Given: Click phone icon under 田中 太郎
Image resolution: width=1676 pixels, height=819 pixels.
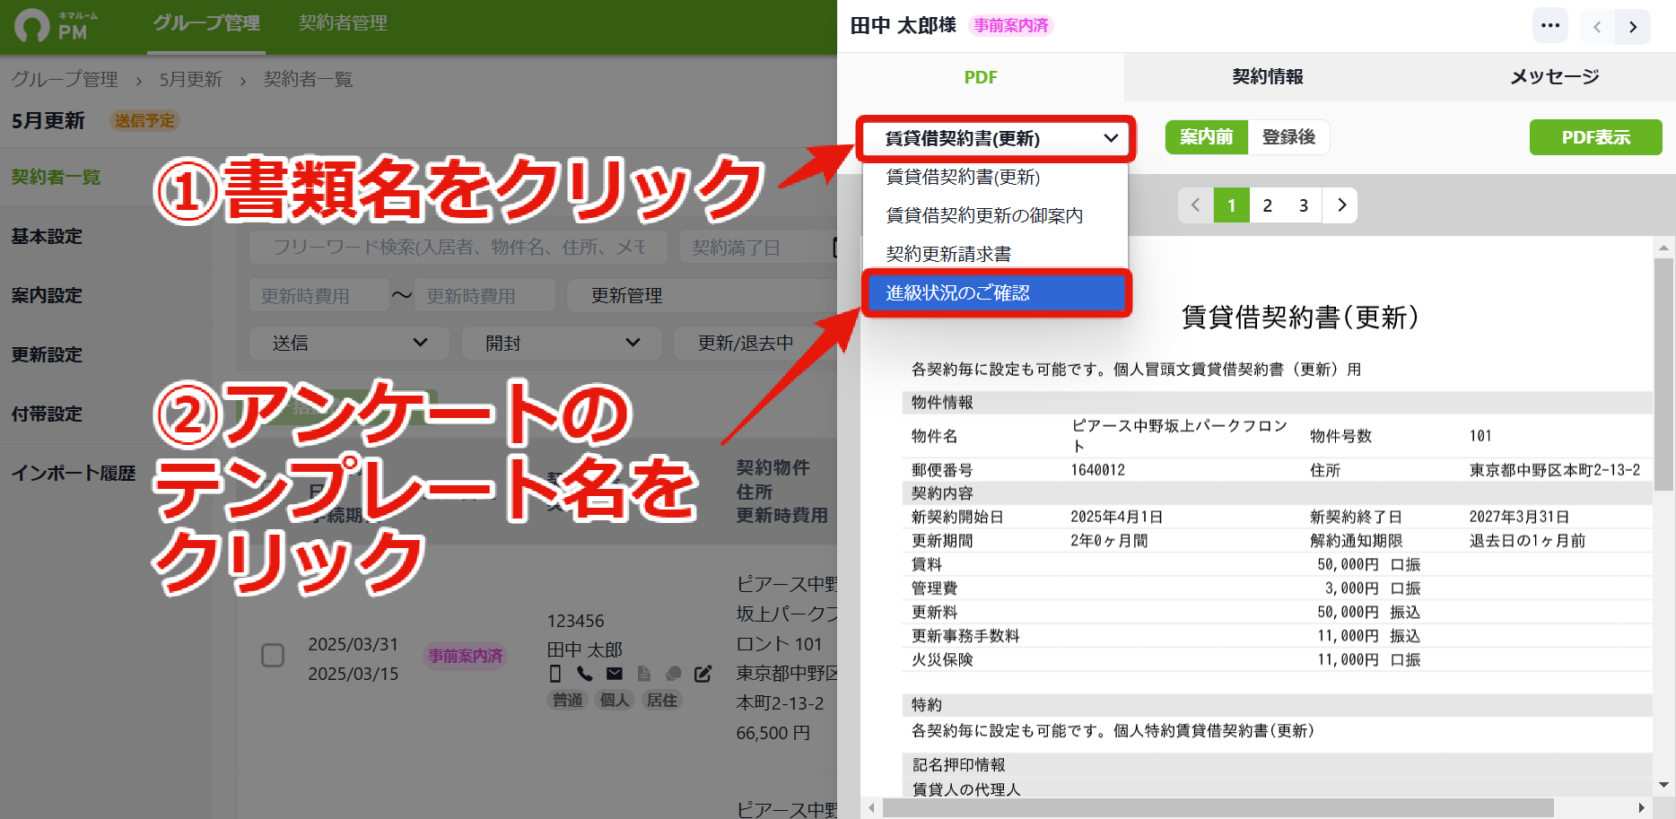Looking at the screenshot, I should (x=584, y=674).
